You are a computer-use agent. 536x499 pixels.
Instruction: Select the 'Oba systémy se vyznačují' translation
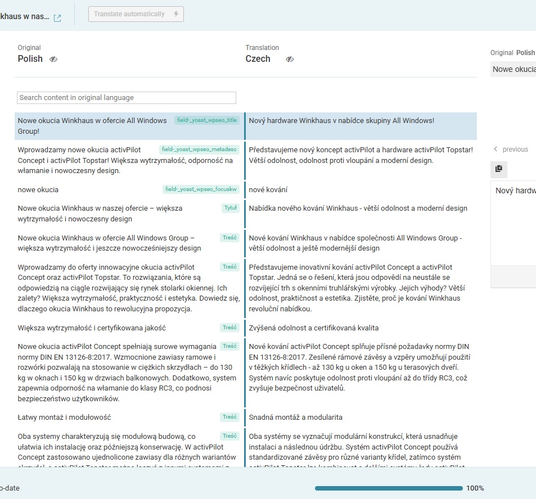(357, 450)
